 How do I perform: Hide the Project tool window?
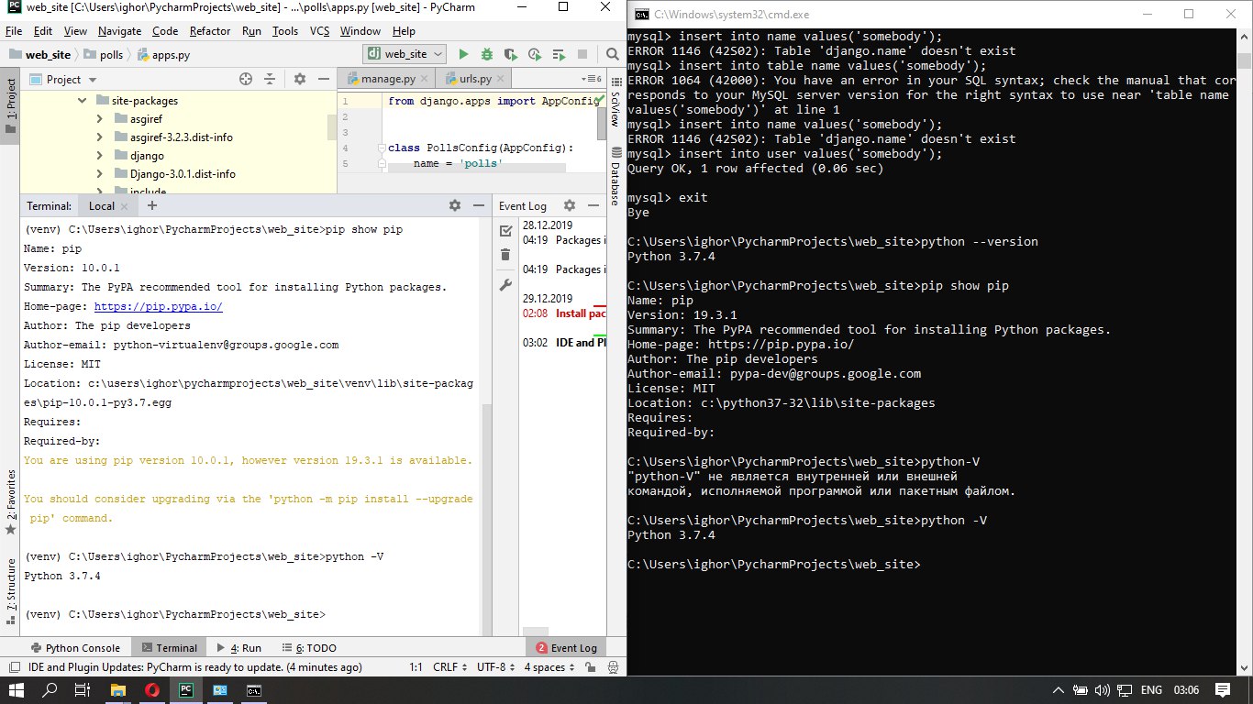322,80
